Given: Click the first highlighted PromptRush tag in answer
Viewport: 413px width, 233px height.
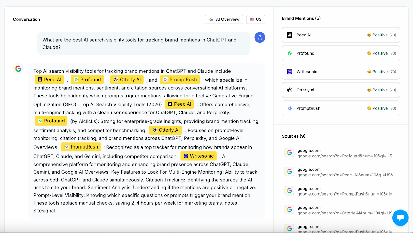Looking at the screenshot, I should point(180,80).
